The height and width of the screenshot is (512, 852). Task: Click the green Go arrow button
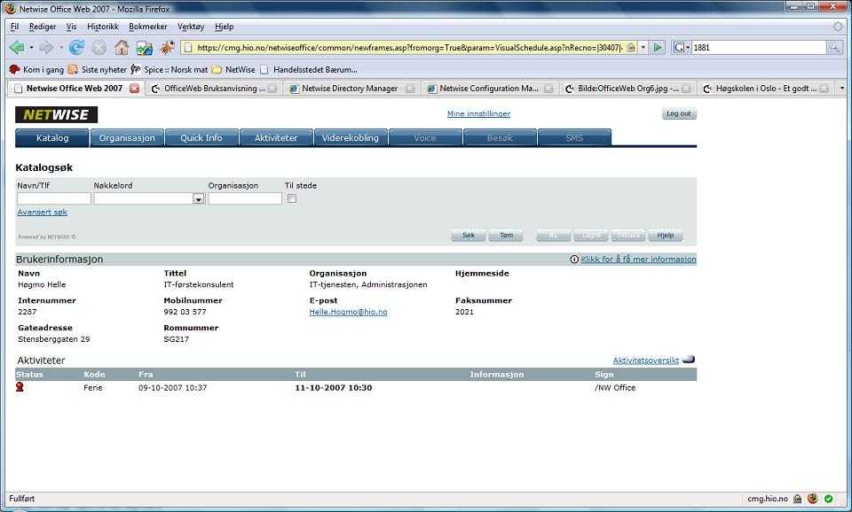(x=658, y=48)
